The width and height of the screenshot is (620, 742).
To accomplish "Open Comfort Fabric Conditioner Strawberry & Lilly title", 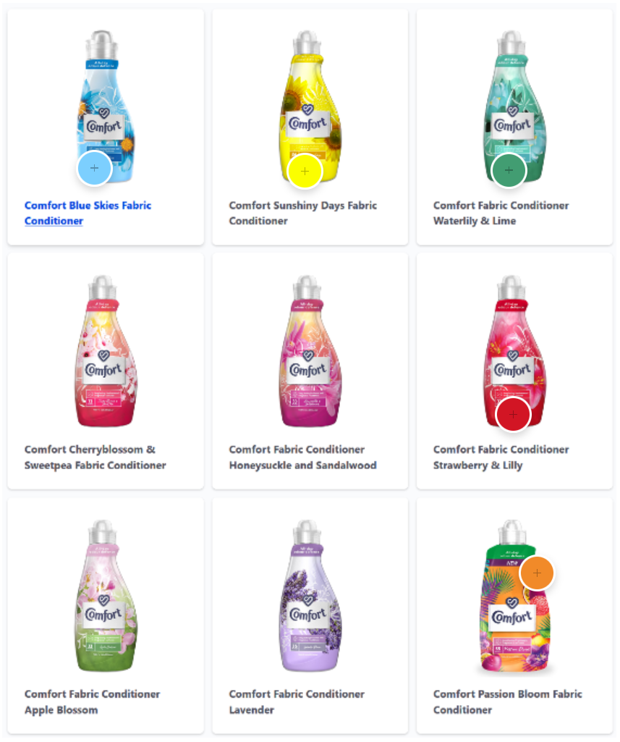I will coord(501,457).
